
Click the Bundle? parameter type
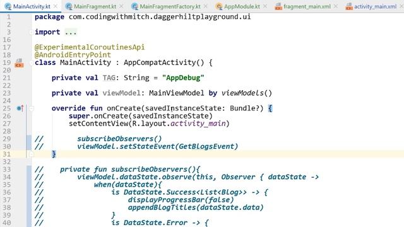coord(244,108)
